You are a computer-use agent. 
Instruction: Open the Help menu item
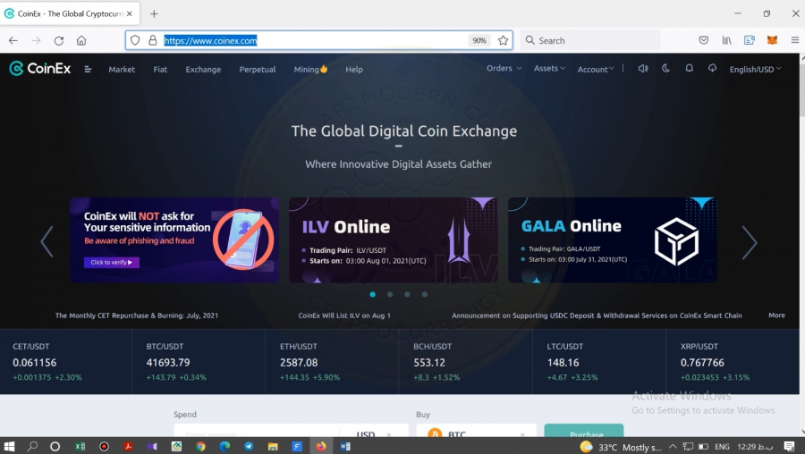(x=354, y=69)
